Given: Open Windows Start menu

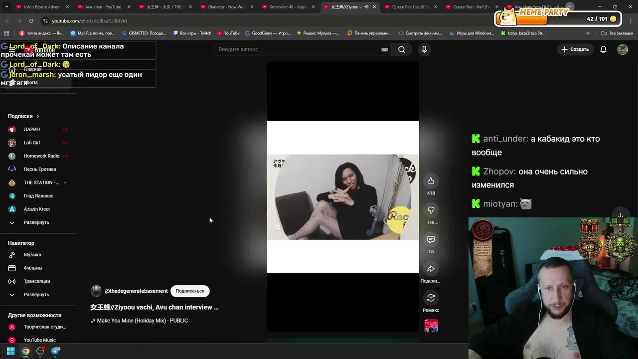Looking at the screenshot, I should tap(10, 351).
